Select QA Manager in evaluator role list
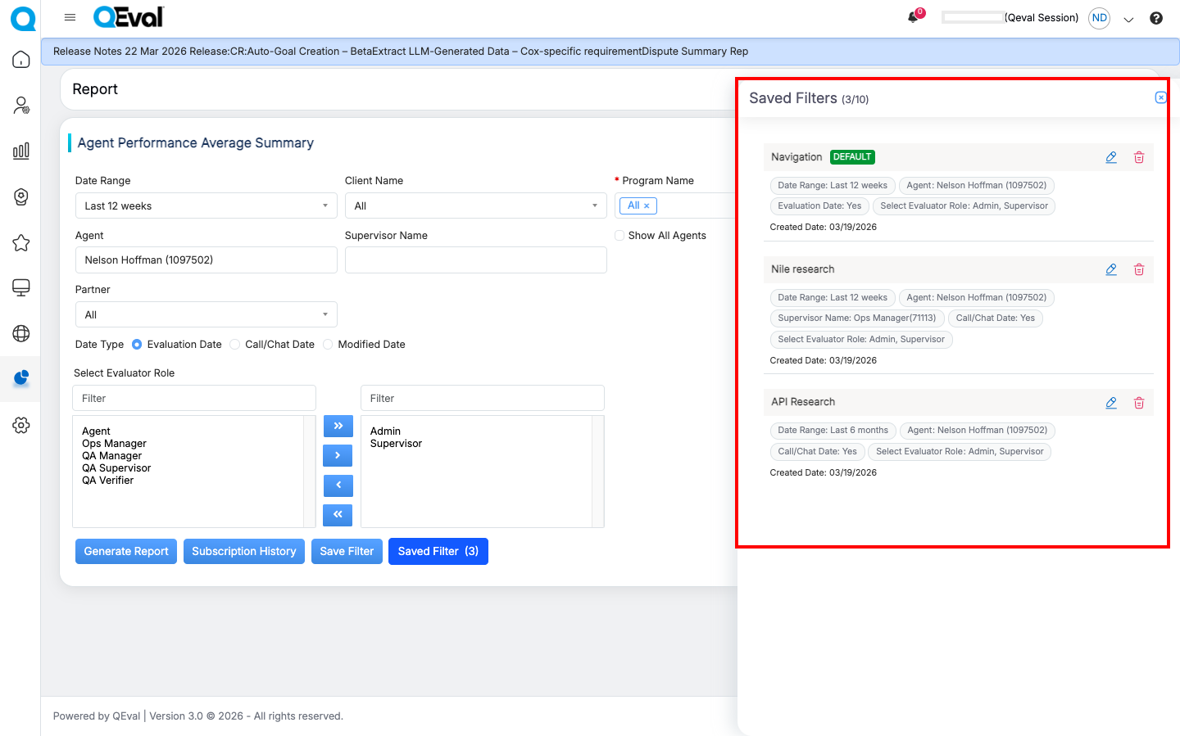This screenshot has height=736, width=1180. click(x=111, y=456)
